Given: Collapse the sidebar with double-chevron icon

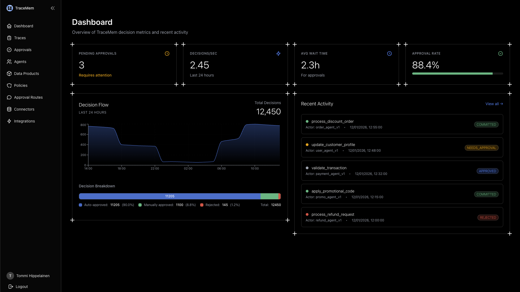Looking at the screenshot, I should tap(53, 8).
